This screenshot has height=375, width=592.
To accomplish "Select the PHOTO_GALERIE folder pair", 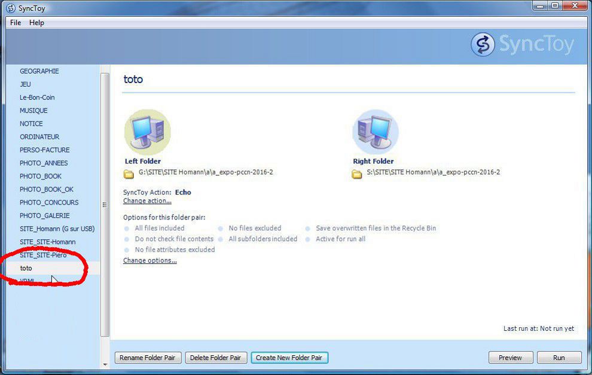I will pyautogui.click(x=45, y=216).
